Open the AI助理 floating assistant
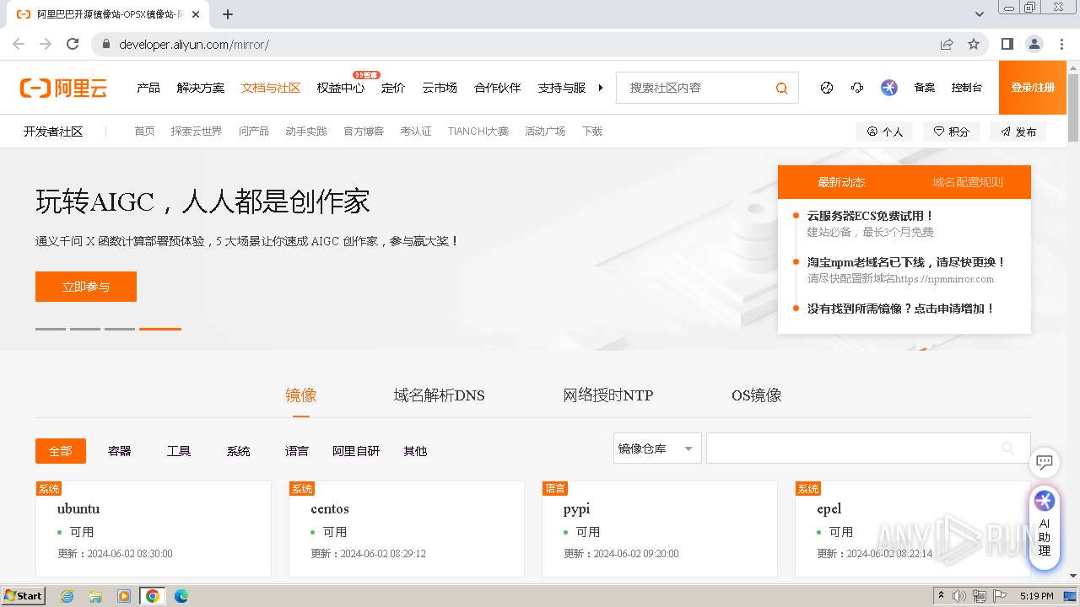Screen dimensions: 1080x607 (x=1045, y=526)
